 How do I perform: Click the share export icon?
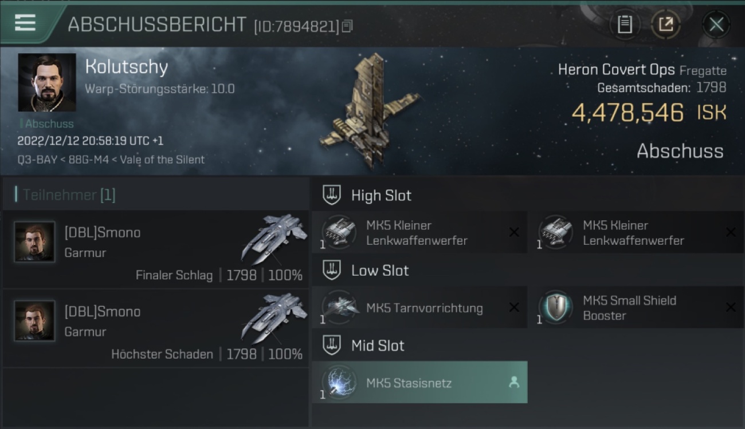(666, 24)
